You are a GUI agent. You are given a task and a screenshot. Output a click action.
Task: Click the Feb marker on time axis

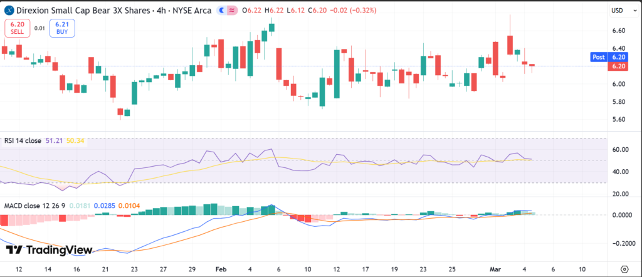[x=221, y=269]
